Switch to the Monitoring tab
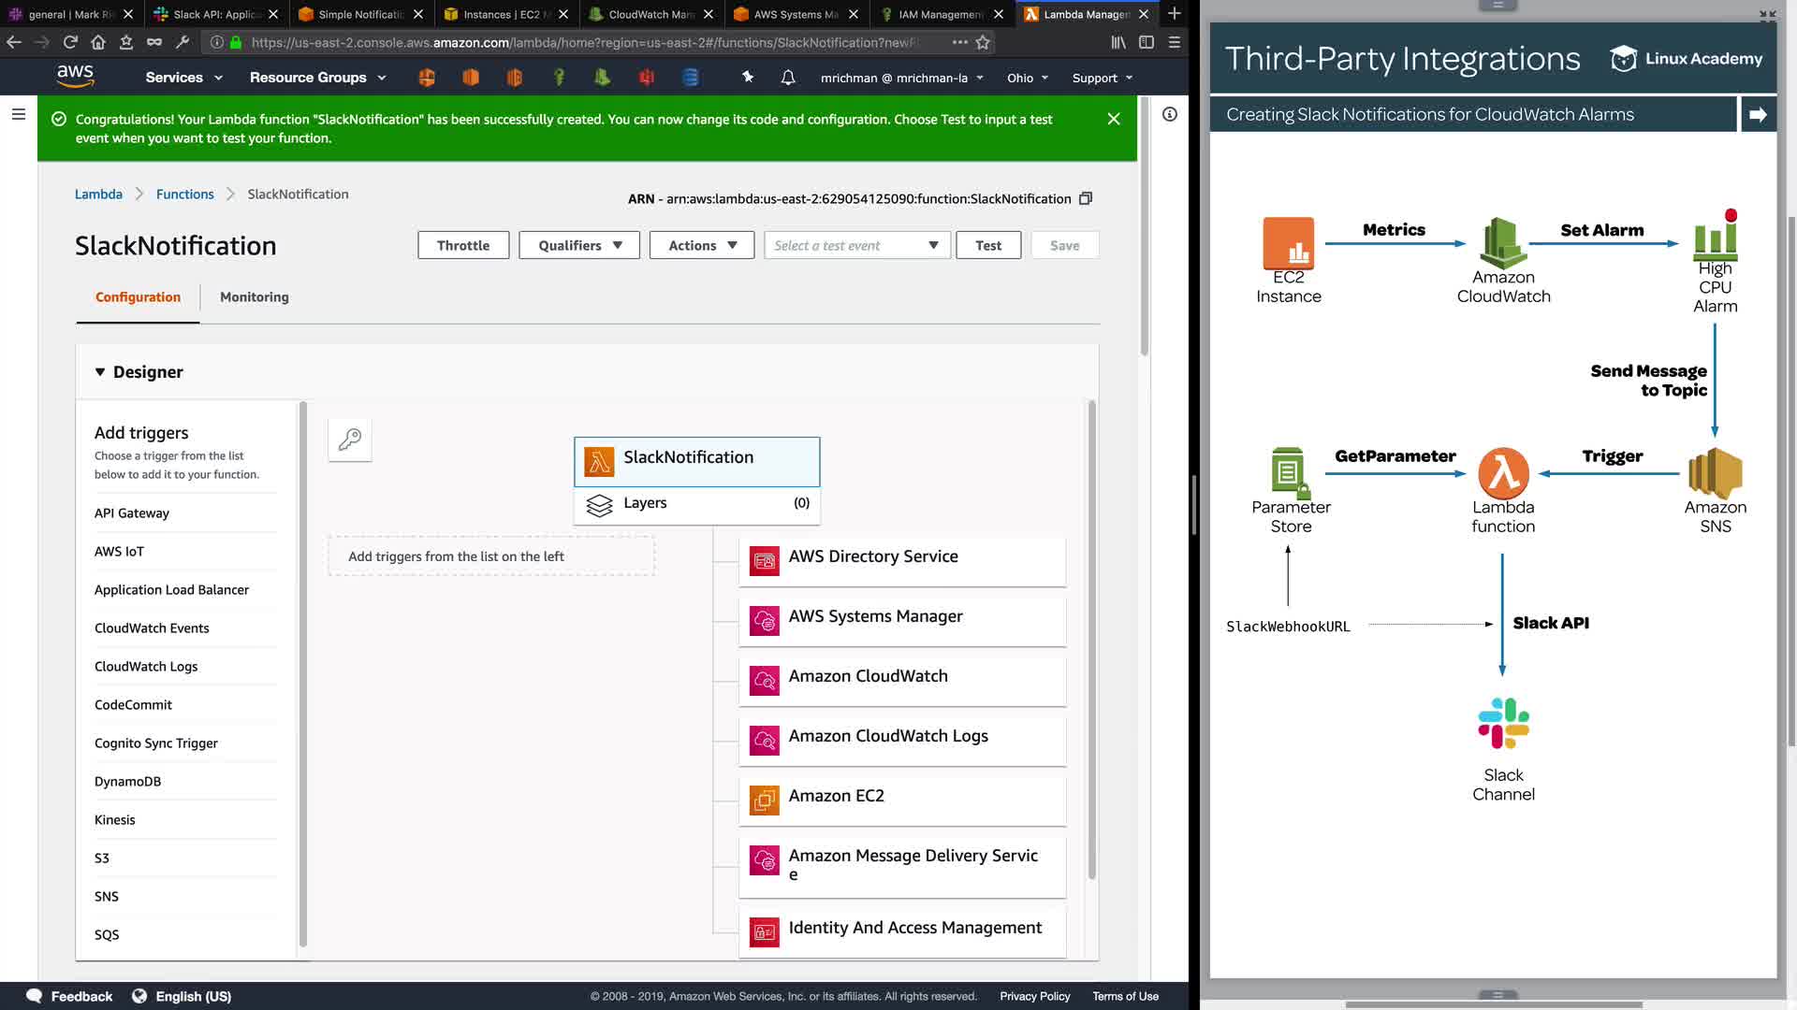Viewport: 1797px width, 1010px height. tap(255, 296)
